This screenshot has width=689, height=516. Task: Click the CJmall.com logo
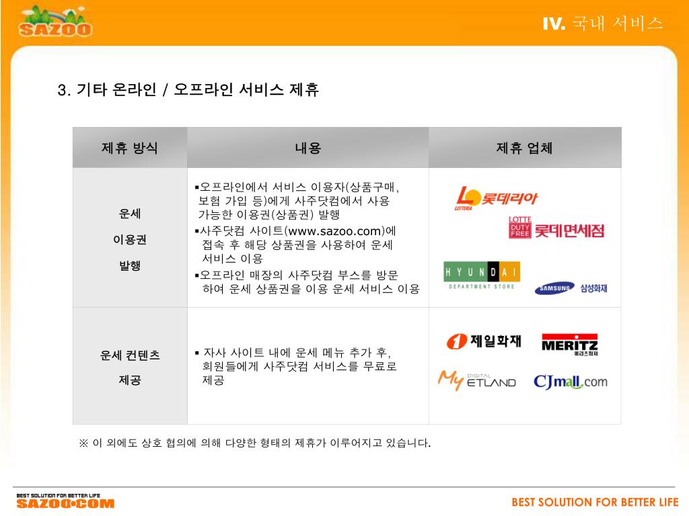[571, 382]
